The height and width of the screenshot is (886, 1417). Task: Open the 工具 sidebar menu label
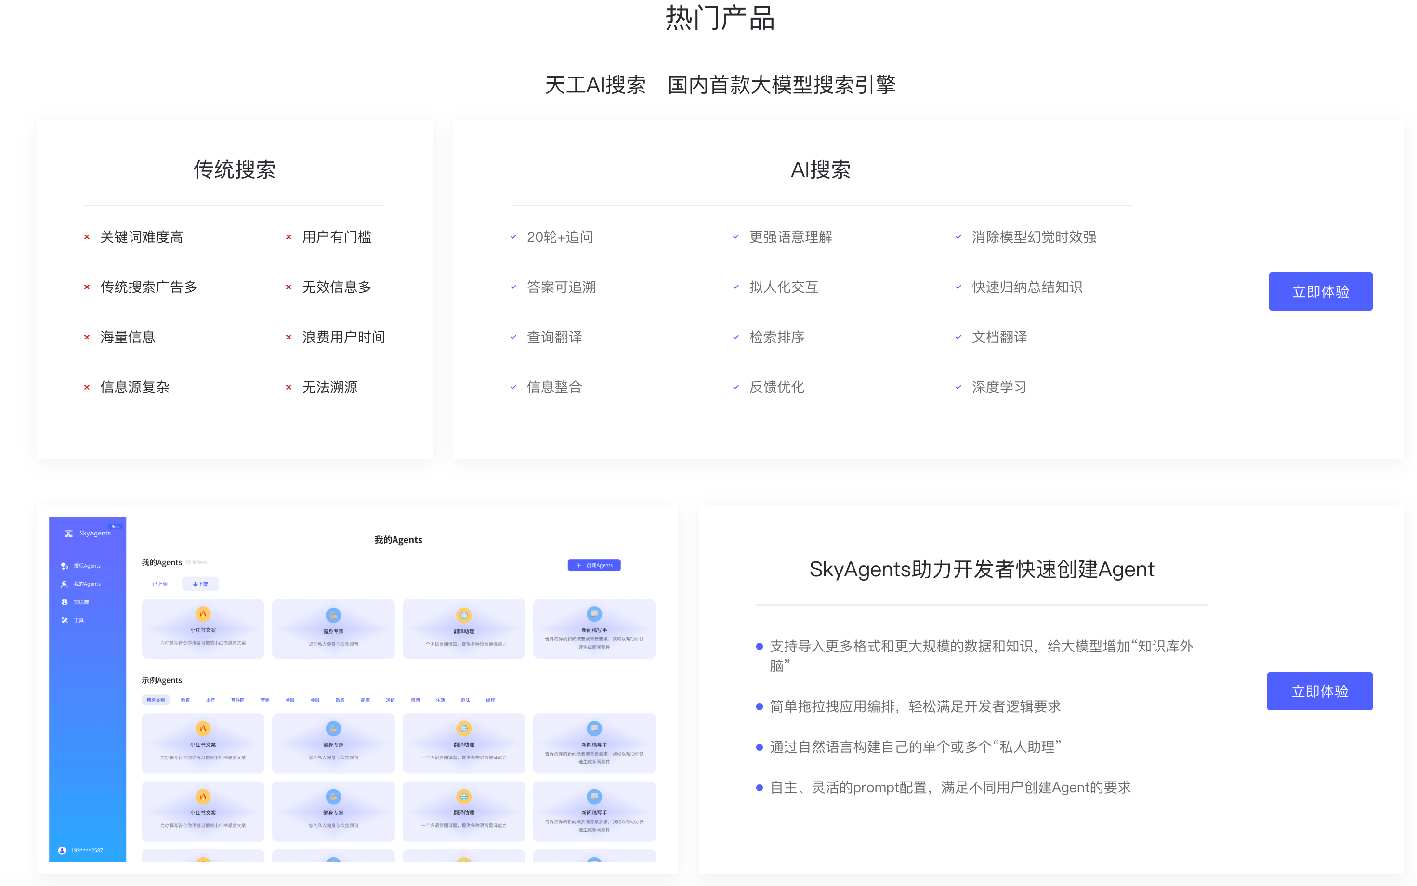point(79,621)
